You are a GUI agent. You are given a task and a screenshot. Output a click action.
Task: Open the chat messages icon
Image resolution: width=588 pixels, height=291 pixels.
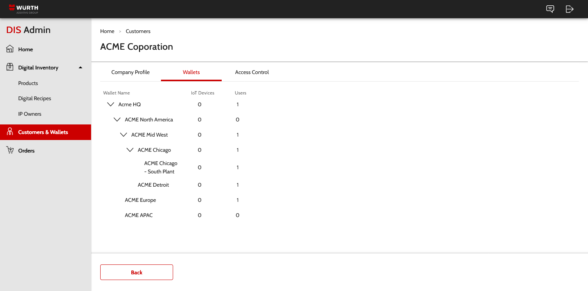pyautogui.click(x=550, y=9)
